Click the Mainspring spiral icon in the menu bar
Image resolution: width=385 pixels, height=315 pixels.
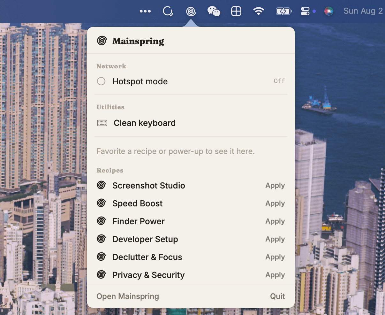(x=191, y=12)
